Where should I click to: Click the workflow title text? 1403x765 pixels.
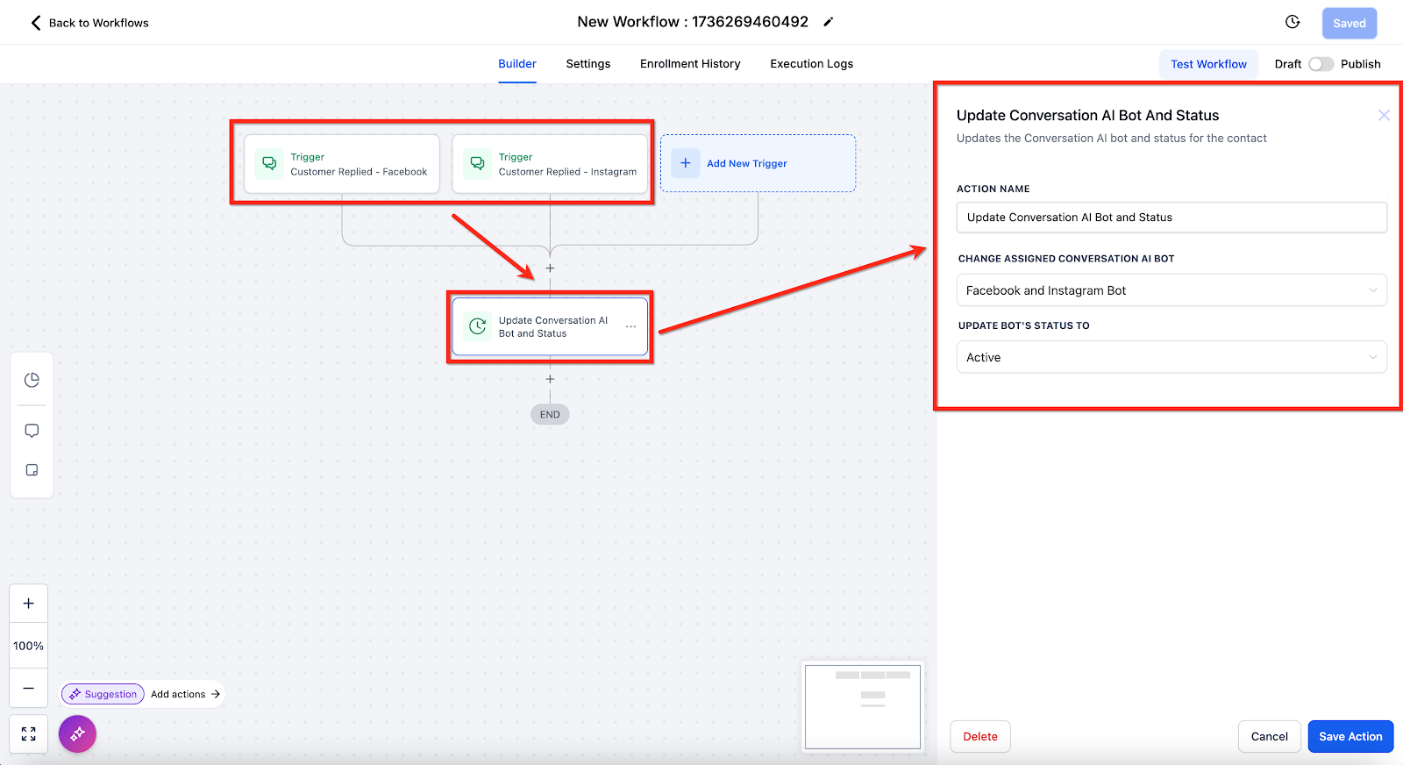tap(693, 22)
